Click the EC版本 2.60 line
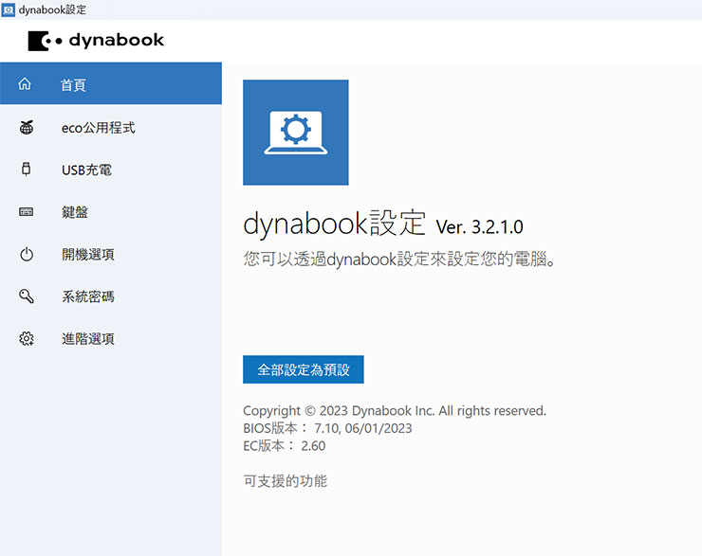The image size is (702, 556). [x=284, y=445]
